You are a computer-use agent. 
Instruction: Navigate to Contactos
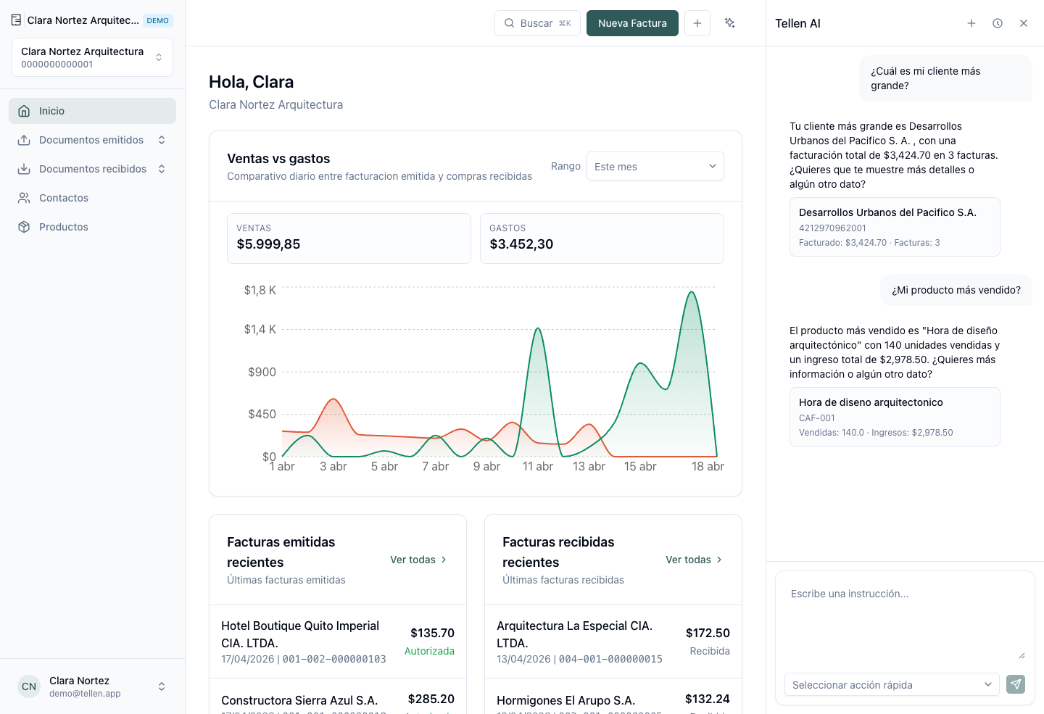[92, 198]
